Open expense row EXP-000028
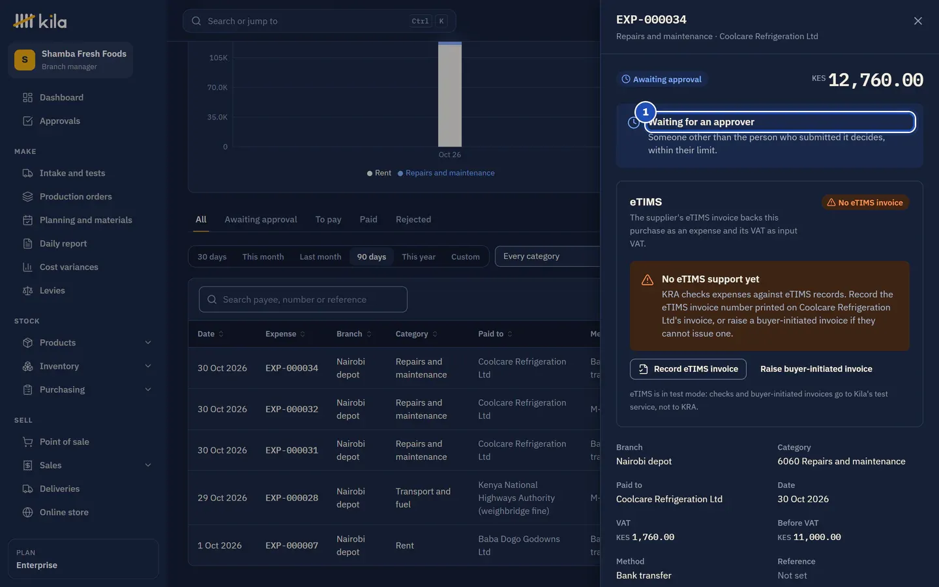939x587 pixels. click(x=394, y=498)
